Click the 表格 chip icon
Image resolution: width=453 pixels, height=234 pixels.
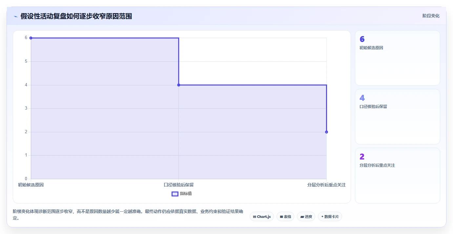click(x=281, y=217)
